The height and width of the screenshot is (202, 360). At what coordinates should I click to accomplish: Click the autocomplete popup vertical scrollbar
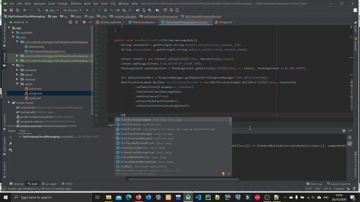[230, 122]
